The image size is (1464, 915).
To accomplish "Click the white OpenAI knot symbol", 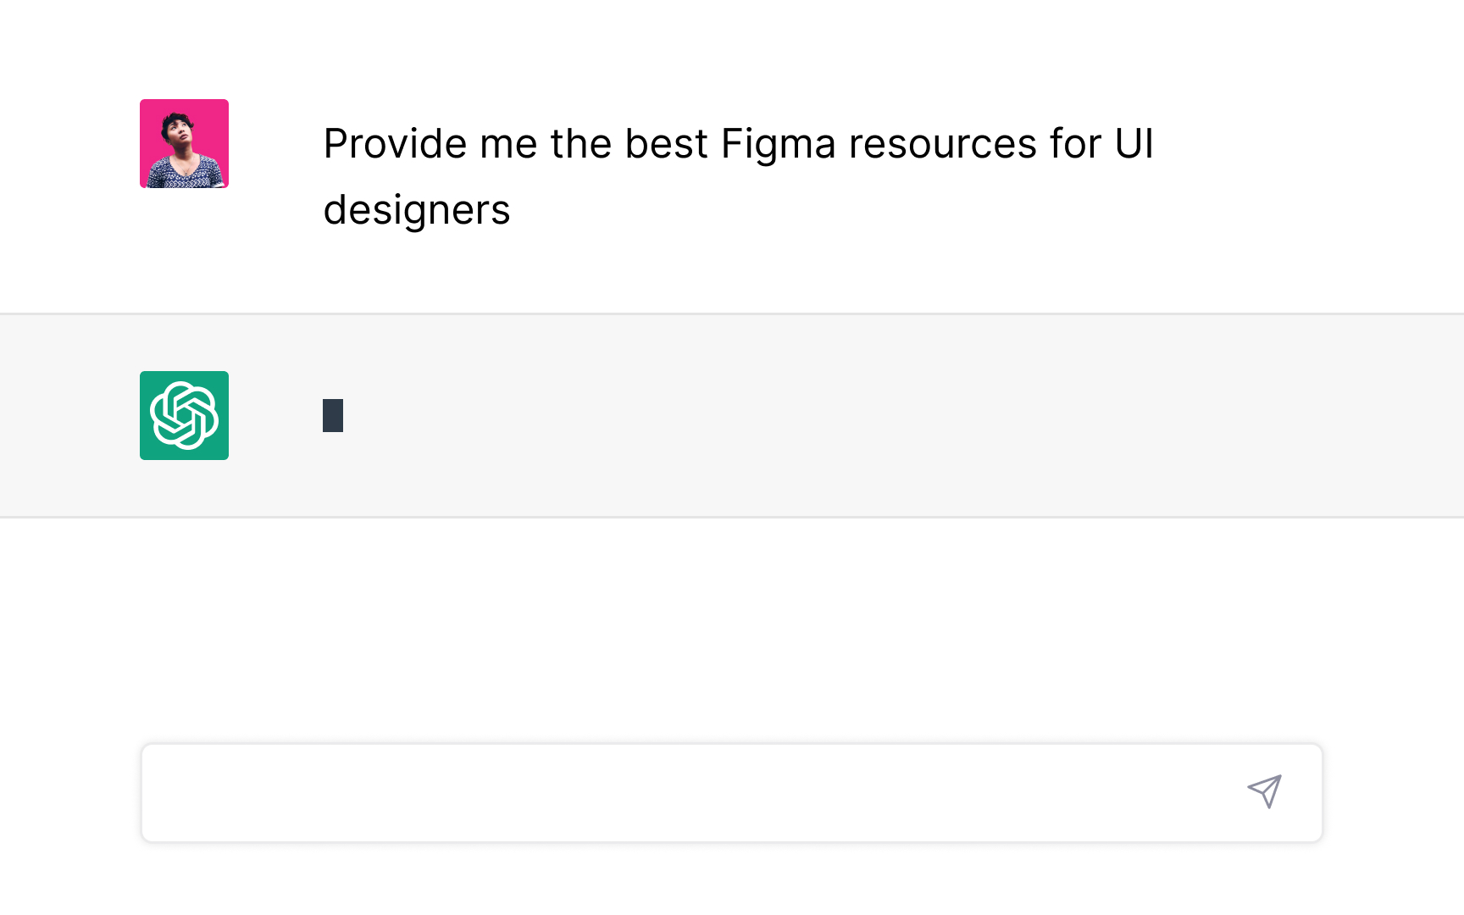I will pyautogui.click(x=184, y=415).
